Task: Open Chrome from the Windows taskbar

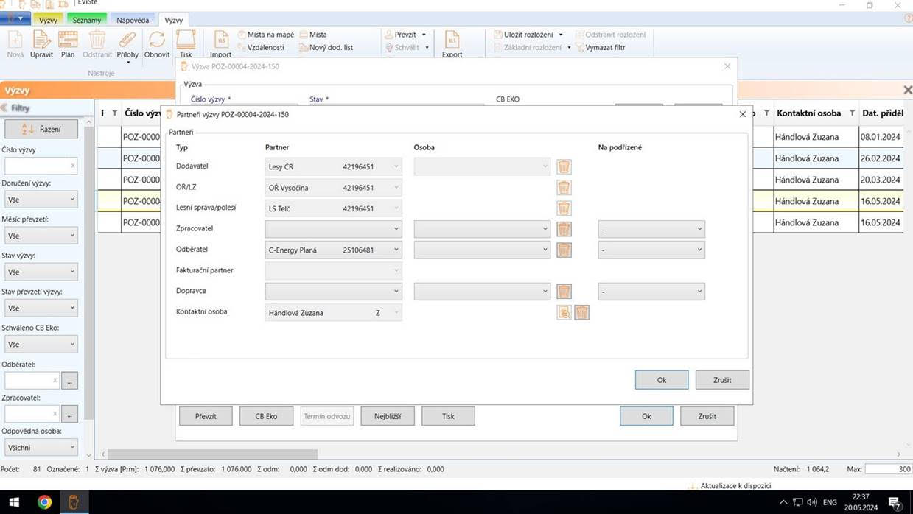Action: 45,503
